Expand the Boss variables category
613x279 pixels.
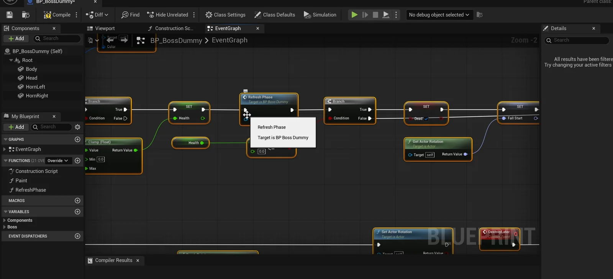tap(4, 227)
